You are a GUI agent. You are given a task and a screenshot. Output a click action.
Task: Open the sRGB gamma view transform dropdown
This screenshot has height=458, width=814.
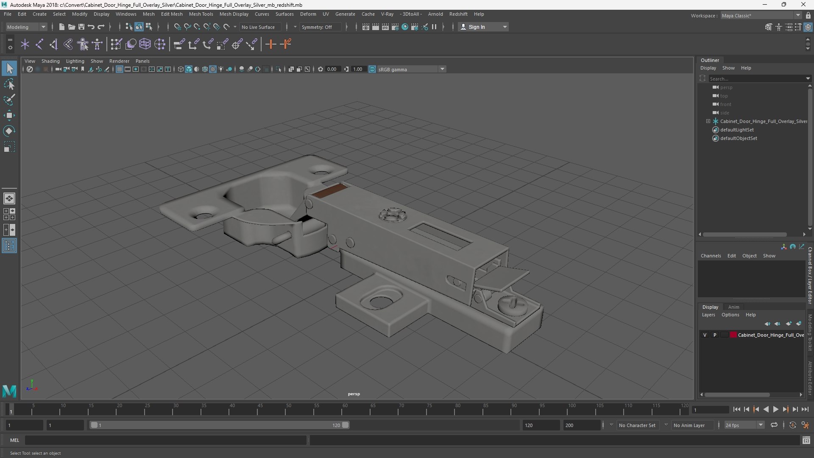[x=412, y=69]
